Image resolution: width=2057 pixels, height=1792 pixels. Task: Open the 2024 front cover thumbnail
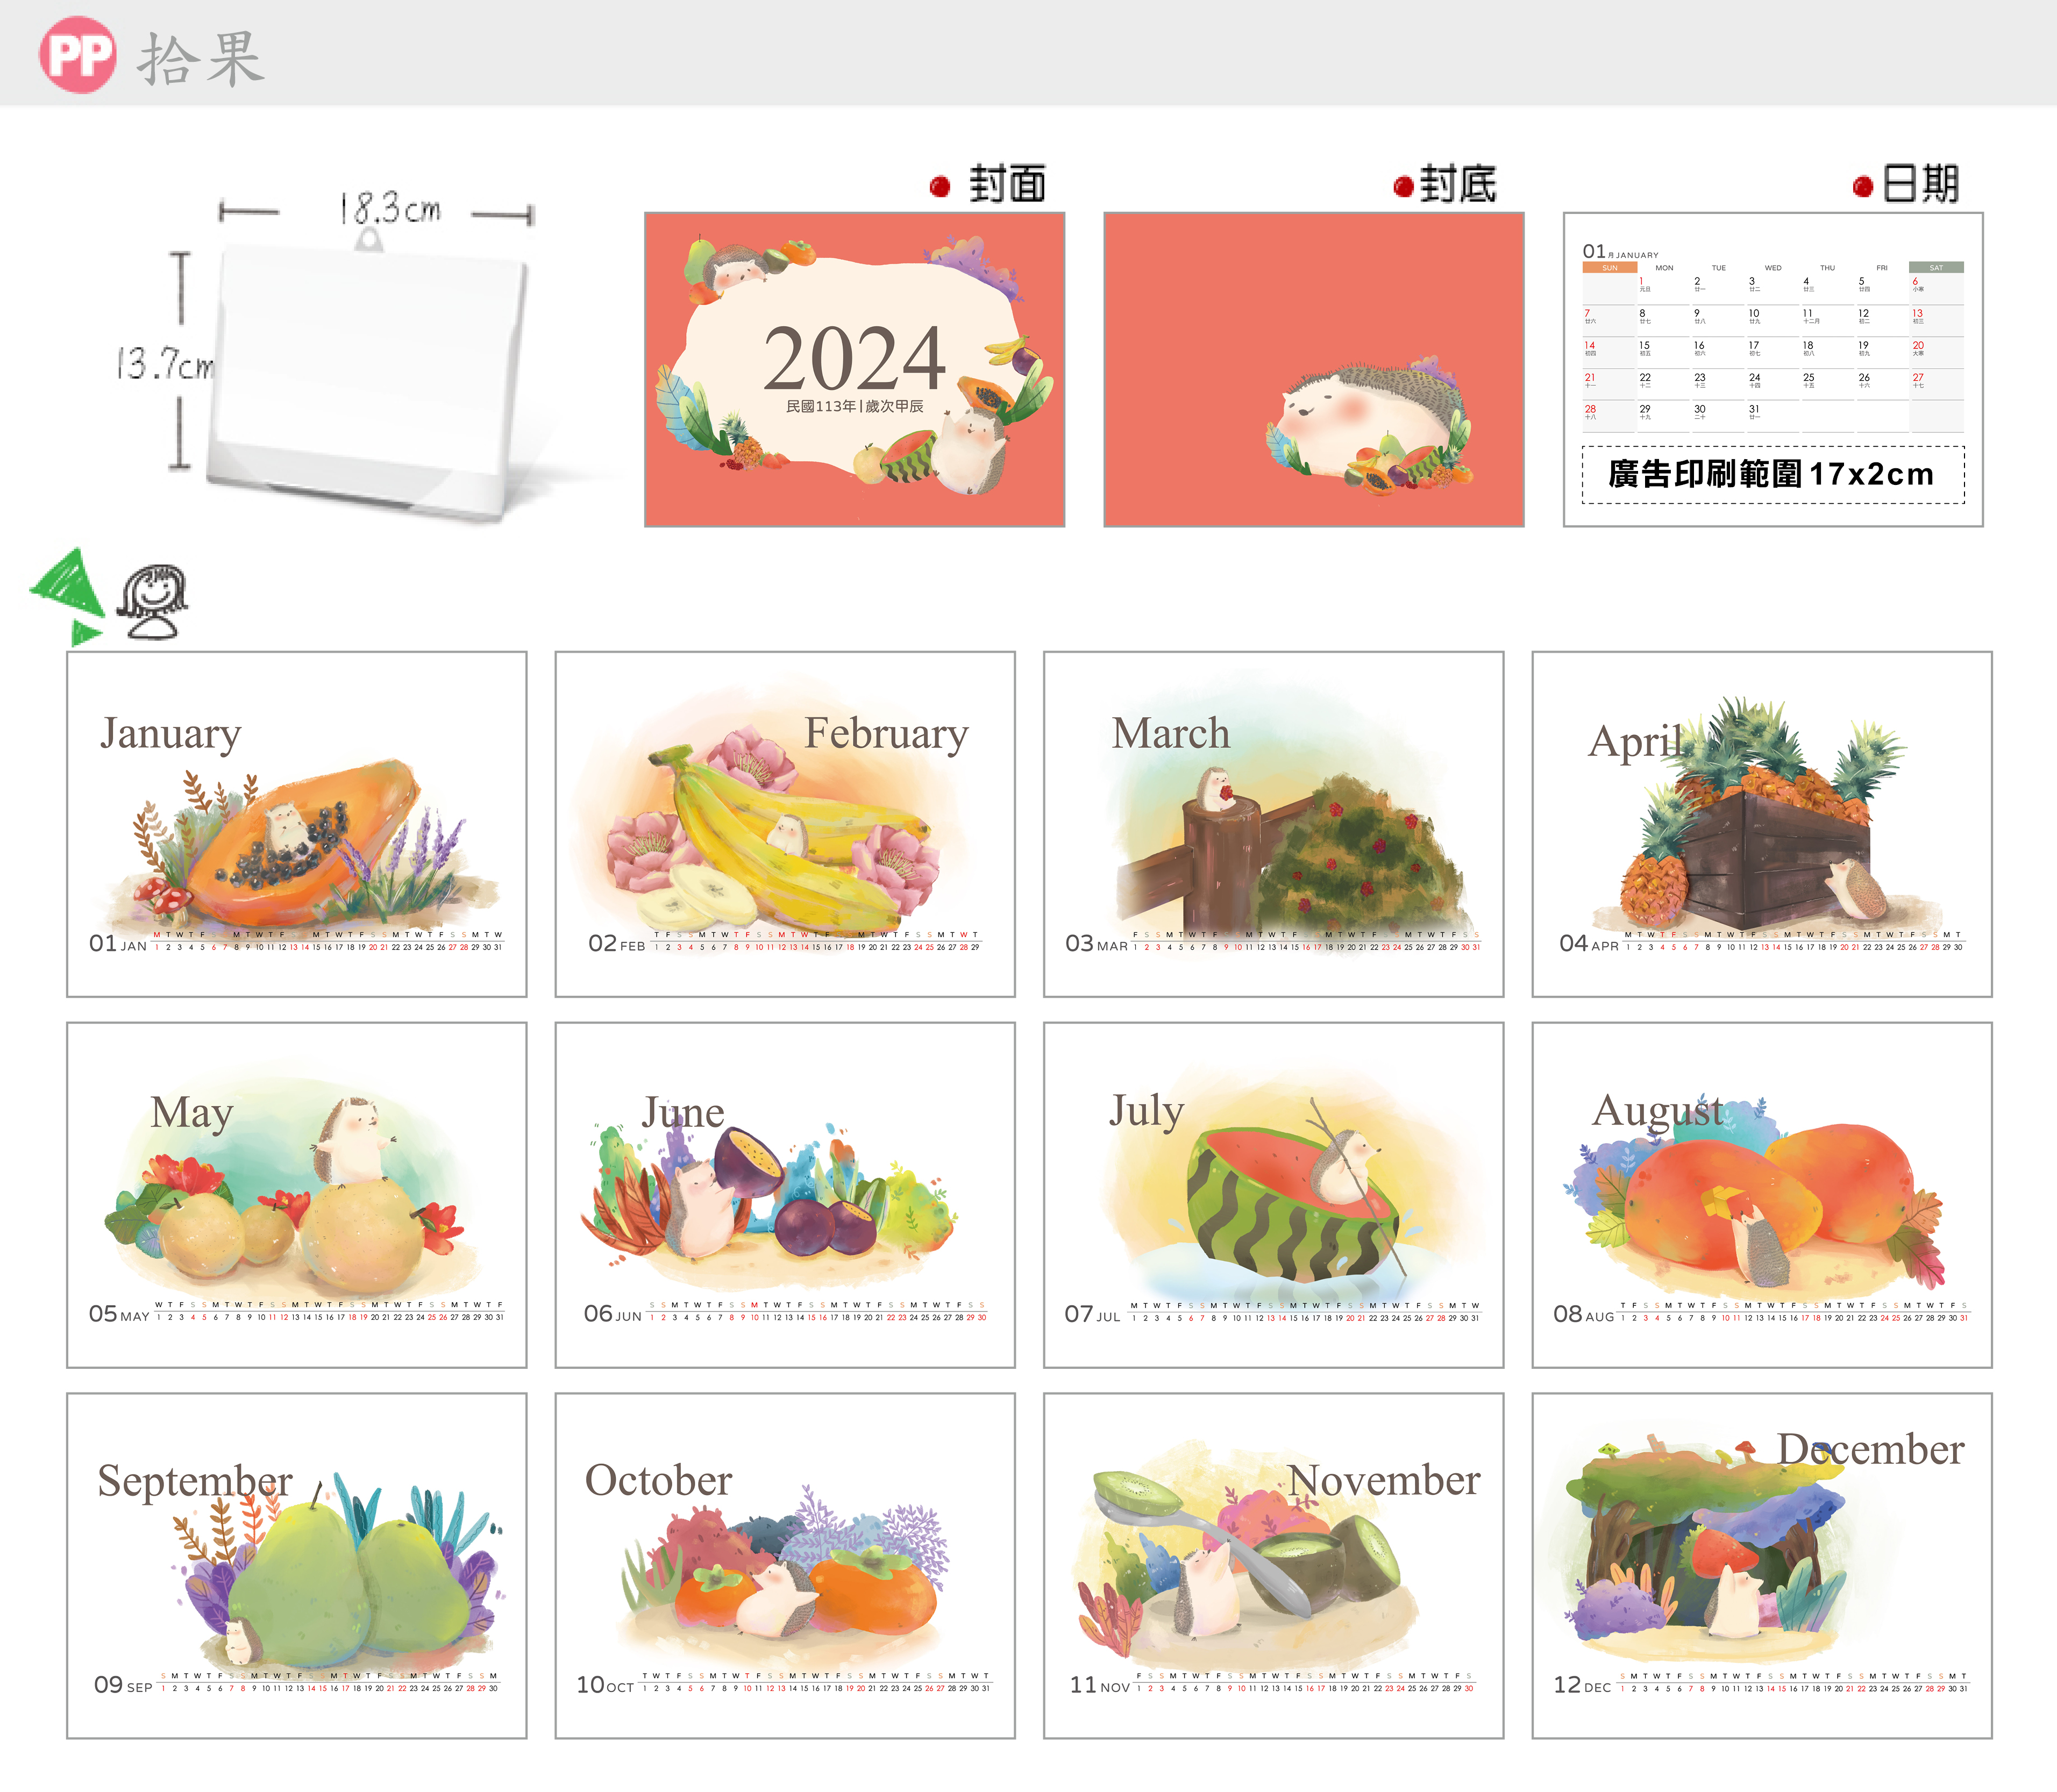coord(854,369)
